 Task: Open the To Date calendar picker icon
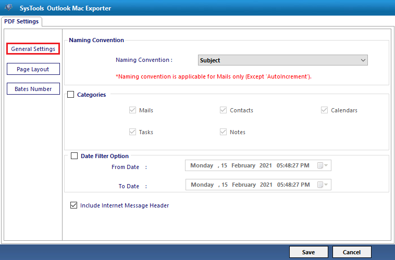click(x=323, y=185)
